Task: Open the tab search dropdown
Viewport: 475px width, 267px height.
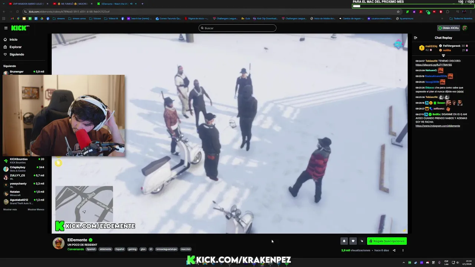Action: (3, 4)
